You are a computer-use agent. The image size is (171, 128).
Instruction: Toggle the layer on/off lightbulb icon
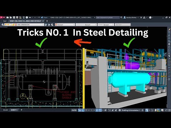(6, 25)
